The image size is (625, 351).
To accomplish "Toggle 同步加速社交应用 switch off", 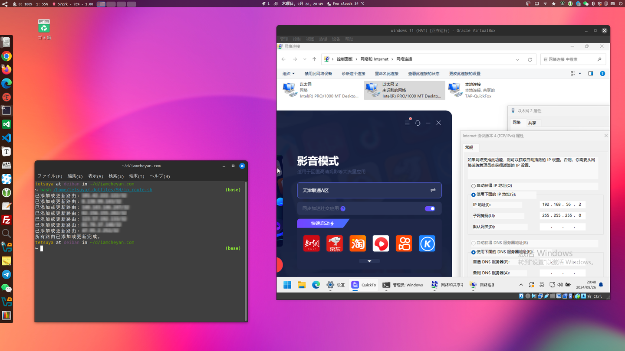I will pos(430,208).
